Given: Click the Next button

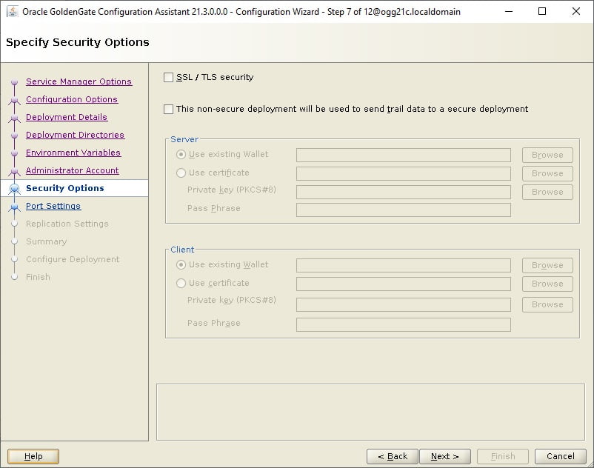Looking at the screenshot, I should click(445, 456).
